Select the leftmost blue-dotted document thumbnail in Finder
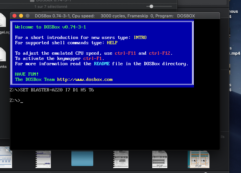The width and height of the screenshot is (241, 173). pos(6,157)
